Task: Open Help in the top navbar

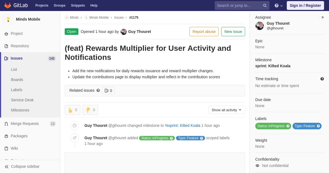Action: tap(94, 5)
